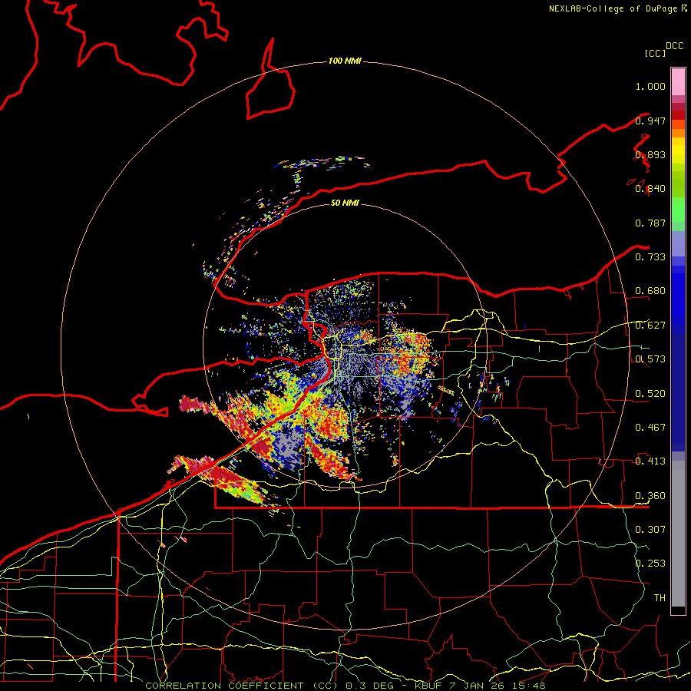Select the 0.467 legend value

tap(650, 428)
